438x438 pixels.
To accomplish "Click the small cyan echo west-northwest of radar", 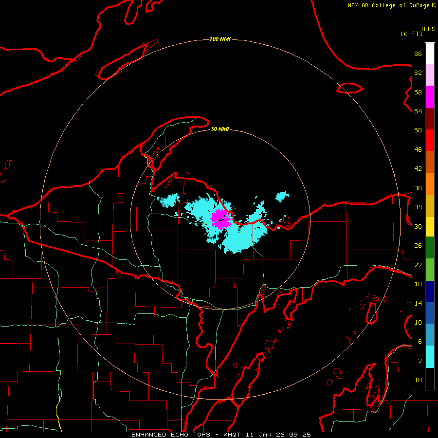I will click(x=168, y=201).
